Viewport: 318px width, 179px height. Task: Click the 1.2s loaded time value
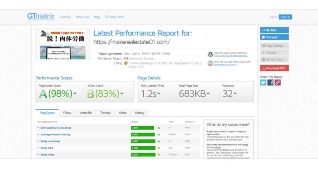(149, 94)
